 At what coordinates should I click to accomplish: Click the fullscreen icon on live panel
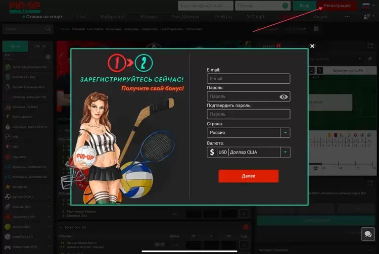(x=370, y=46)
